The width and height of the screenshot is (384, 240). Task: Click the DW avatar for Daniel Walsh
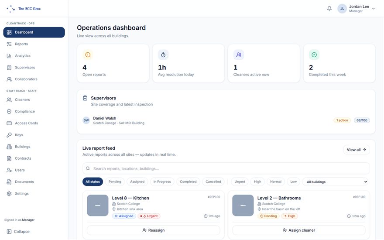coord(86,120)
